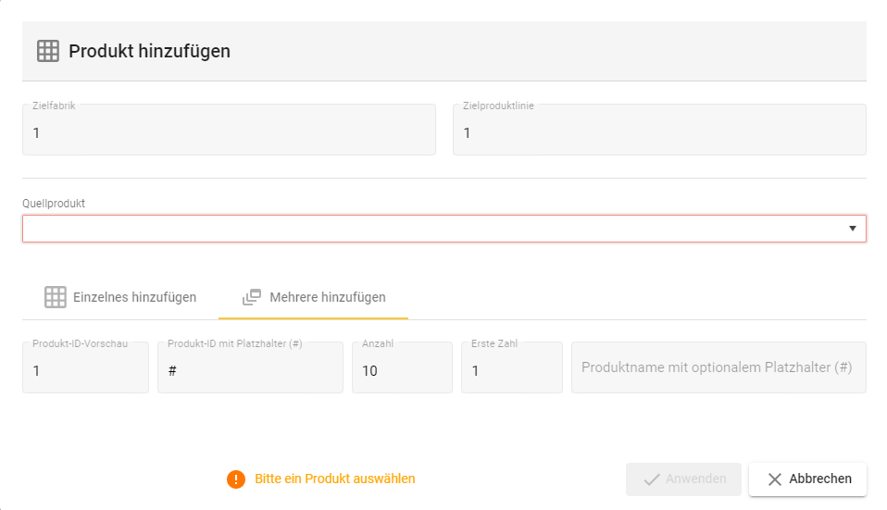Click the Produkt-ID mit Platzhalter field
The width and height of the screenshot is (887, 510).
pos(250,370)
